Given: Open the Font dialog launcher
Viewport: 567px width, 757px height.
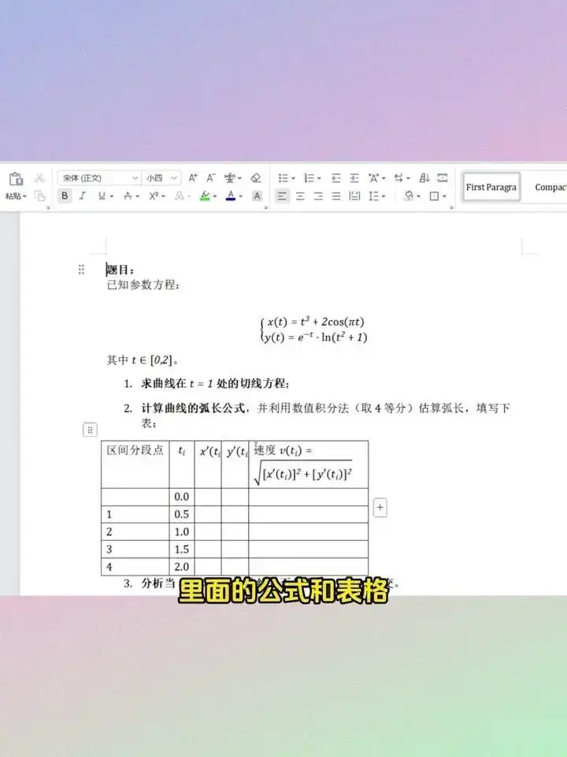Looking at the screenshot, I should pos(266,207).
